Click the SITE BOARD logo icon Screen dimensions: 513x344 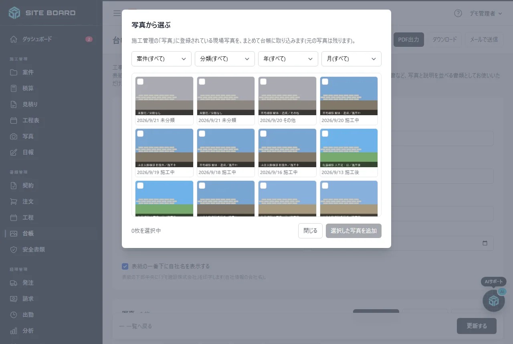(14, 13)
